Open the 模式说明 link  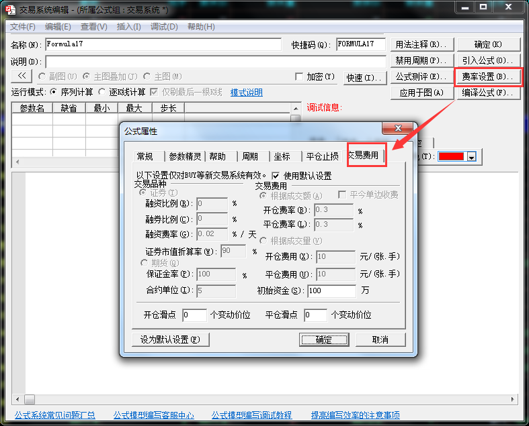coord(246,93)
